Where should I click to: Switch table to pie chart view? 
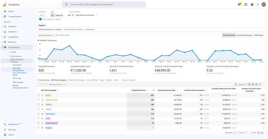pyautogui.click(x=253, y=84)
